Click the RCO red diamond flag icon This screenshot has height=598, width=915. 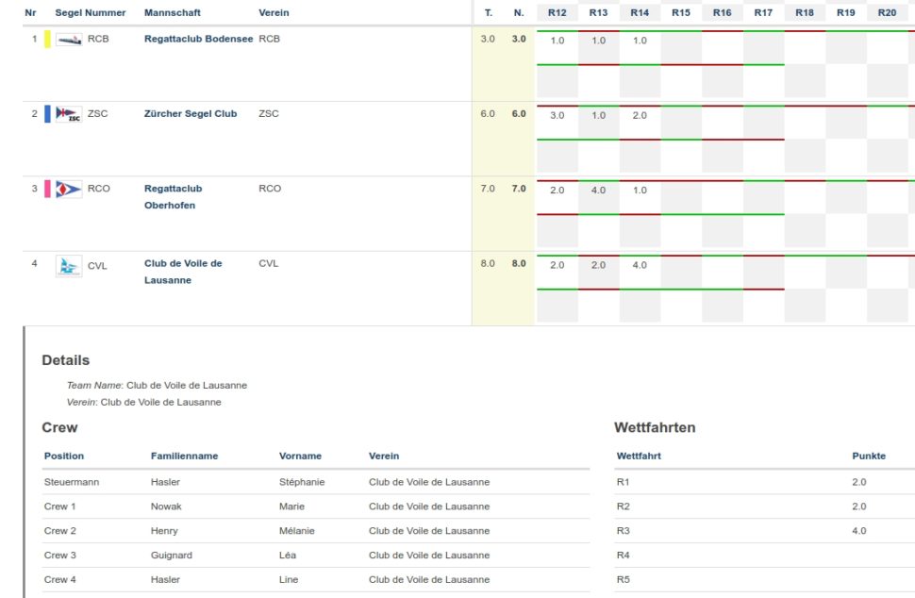69,189
